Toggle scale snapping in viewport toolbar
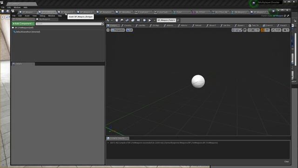The width and height of the screenshot is (298, 168). [x=273, y=30]
